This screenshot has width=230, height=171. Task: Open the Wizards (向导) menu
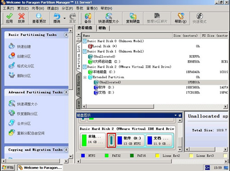click(x=38, y=8)
